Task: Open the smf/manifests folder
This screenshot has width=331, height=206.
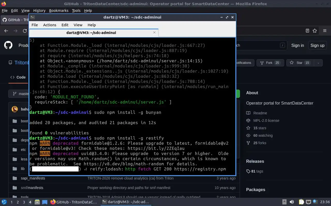Action: point(32,188)
